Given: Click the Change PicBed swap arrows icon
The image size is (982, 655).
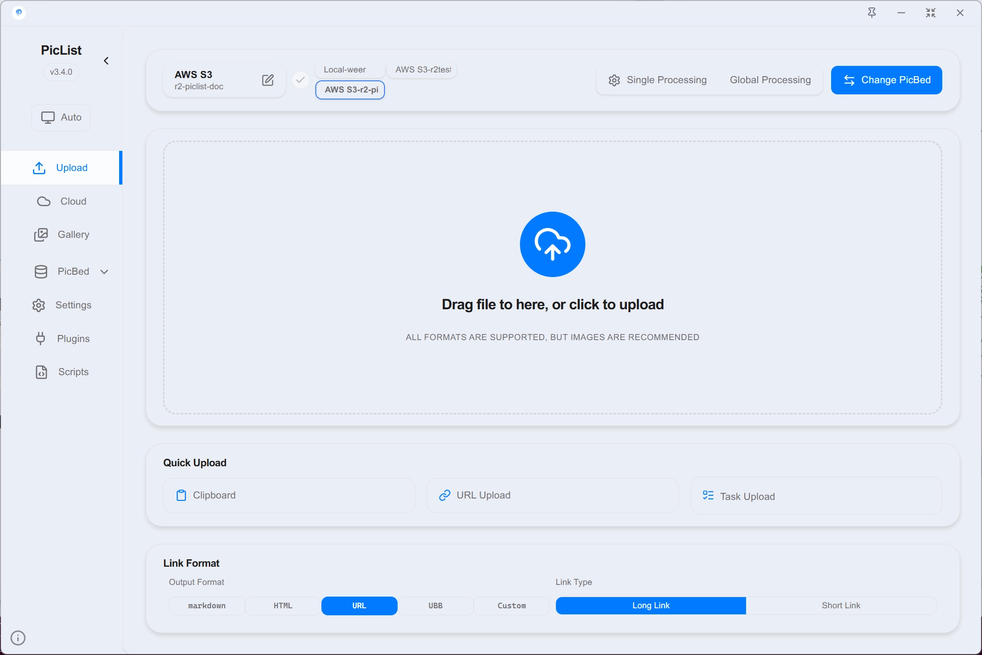Looking at the screenshot, I should pyautogui.click(x=849, y=80).
